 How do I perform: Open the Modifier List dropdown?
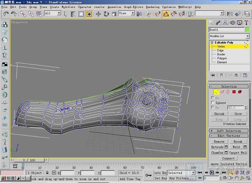point(248,36)
